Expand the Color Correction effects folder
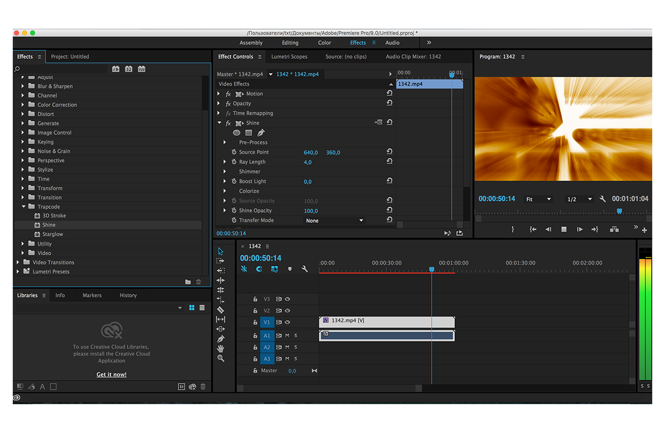This screenshot has width=665, height=433. click(x=23, y=105)
